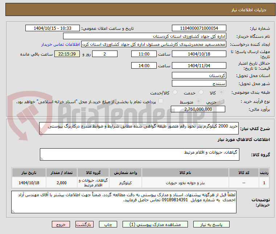
Task: Click the گروه کالا column header
Action: point(93,173)
